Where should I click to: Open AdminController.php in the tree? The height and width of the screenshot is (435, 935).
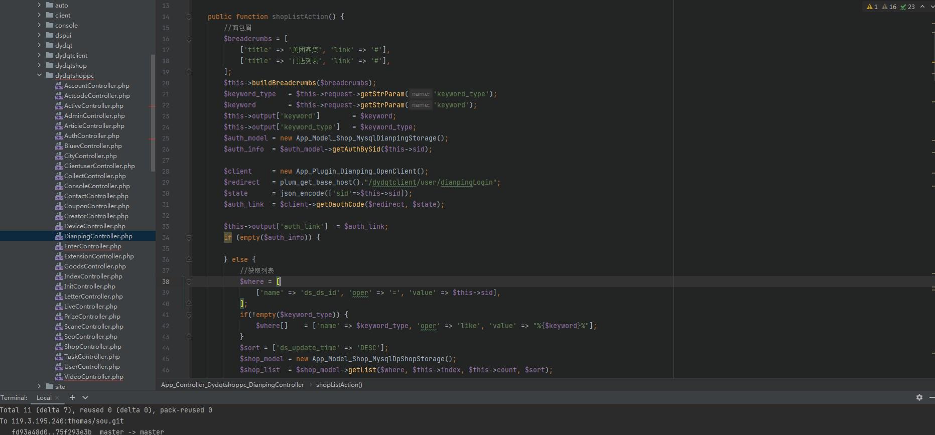click(x=94, y=116)
